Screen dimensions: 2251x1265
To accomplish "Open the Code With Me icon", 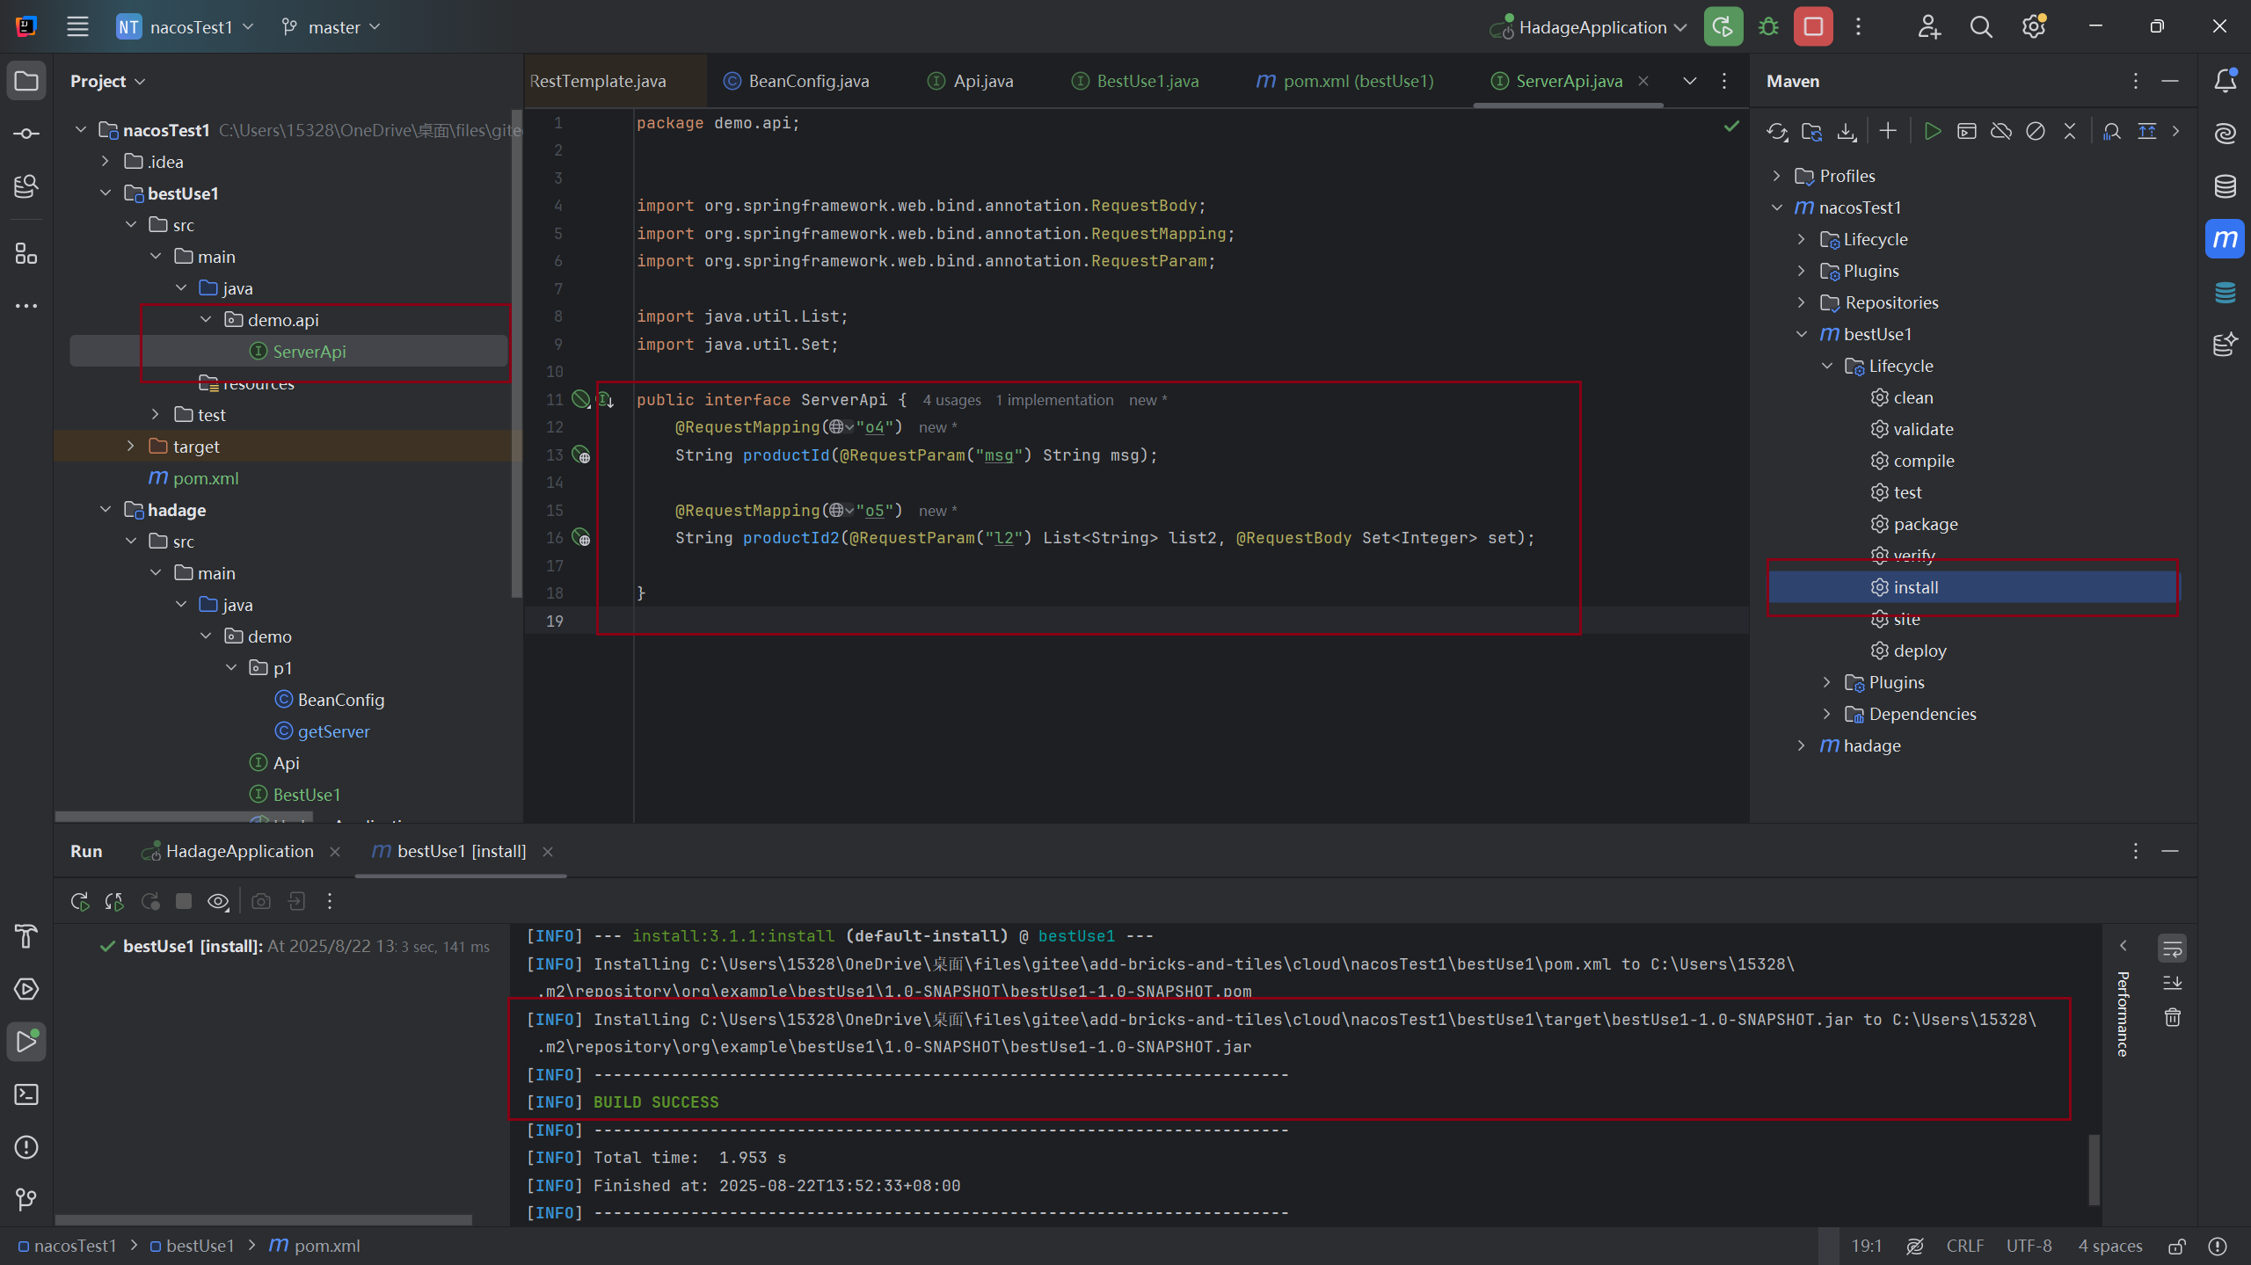I will click(x=1928, y=26).
